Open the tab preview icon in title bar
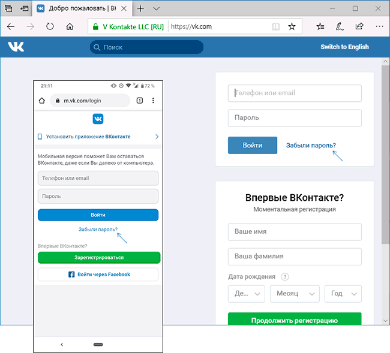This screenshot has width=390, height=353. (x=8, y=8)
